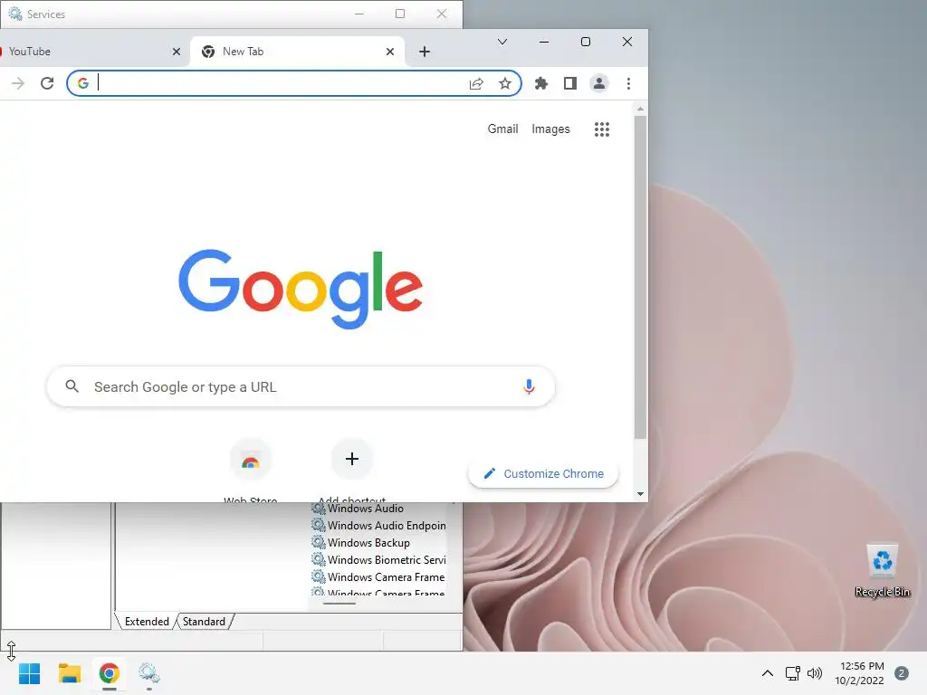Share this page using the address bar icon
This screenshot has width=927, height=695.
[x=476, y=83]
